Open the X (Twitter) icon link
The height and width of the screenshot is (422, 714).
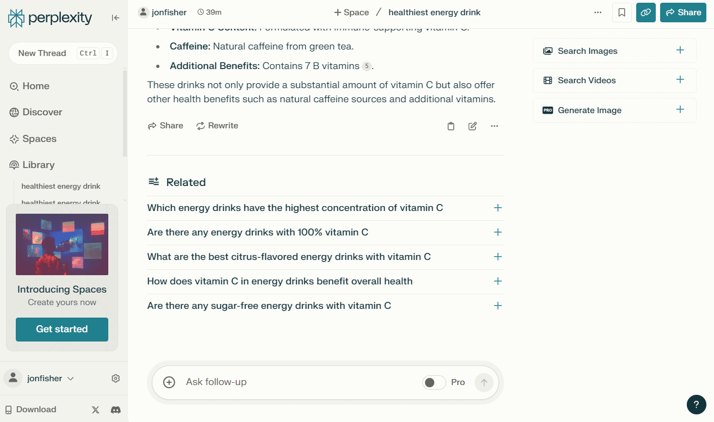pos(96,410)
